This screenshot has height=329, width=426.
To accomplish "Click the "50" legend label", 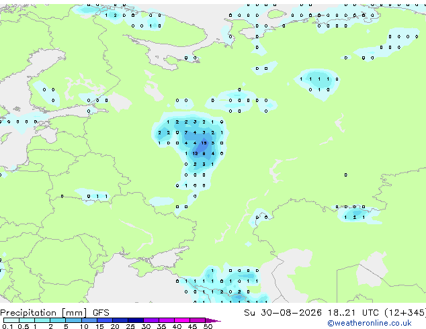I will pyautogui.click(x=208, y=326).
